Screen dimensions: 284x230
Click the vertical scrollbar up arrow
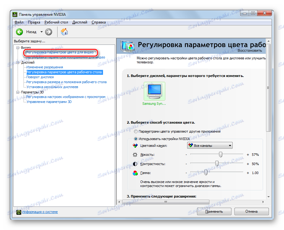(269, 41)
